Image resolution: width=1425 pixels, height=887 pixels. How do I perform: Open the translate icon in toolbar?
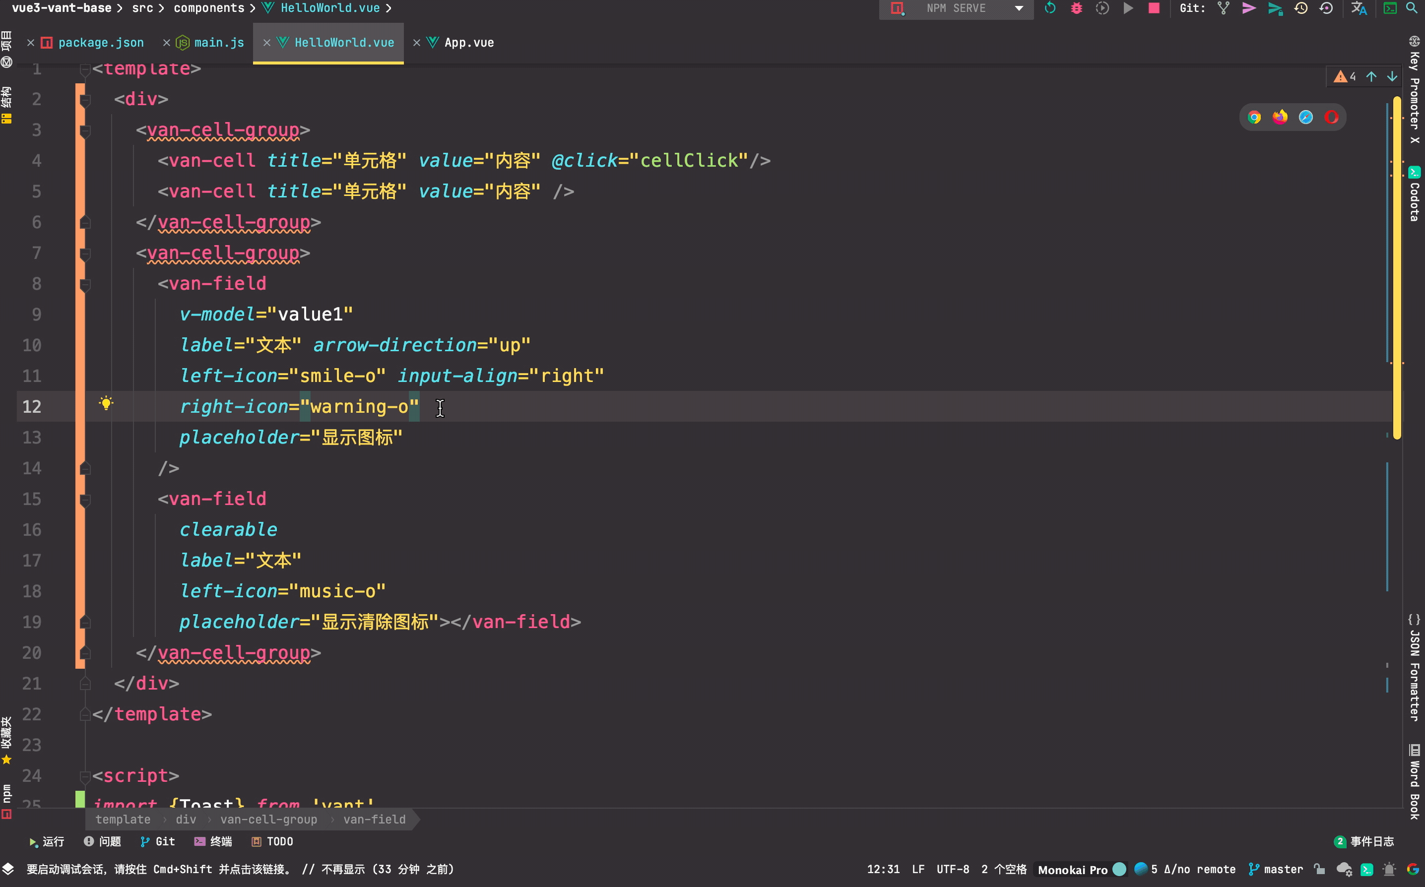pos(1359,8)
